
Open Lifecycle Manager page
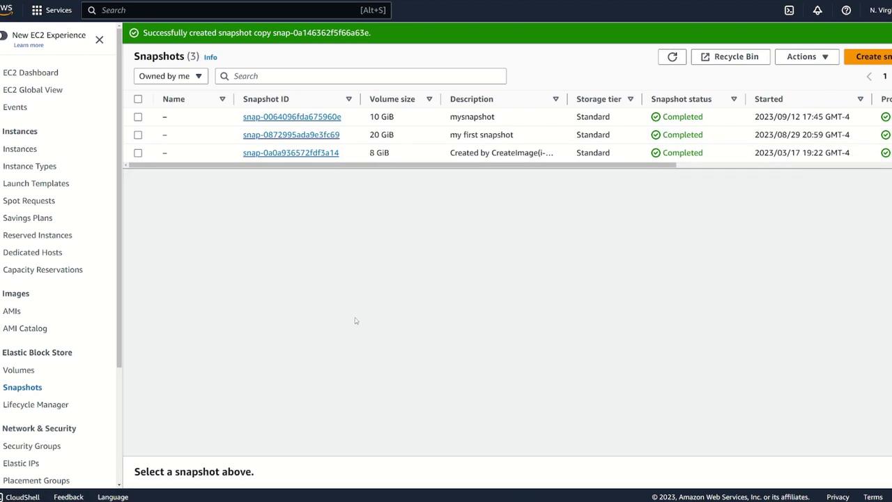pos(36,404)
